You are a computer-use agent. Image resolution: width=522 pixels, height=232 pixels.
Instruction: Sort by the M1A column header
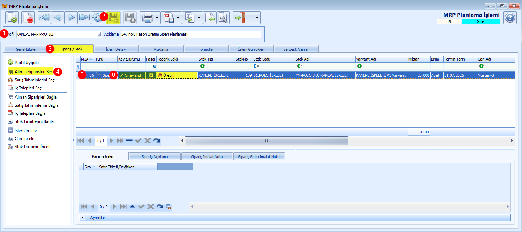87,59
